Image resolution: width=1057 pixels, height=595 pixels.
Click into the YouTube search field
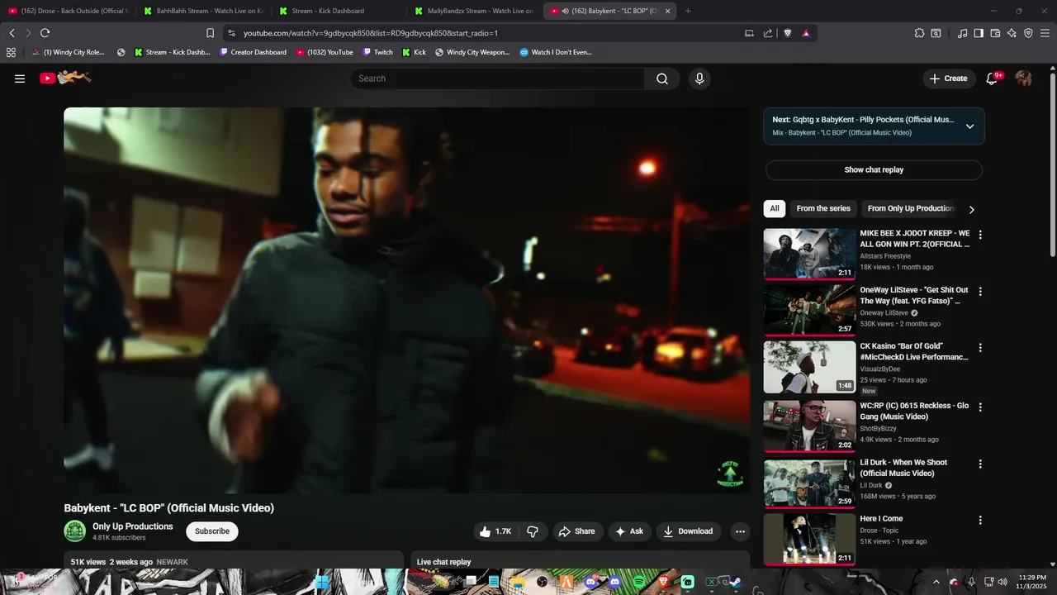tap(498, 79)
